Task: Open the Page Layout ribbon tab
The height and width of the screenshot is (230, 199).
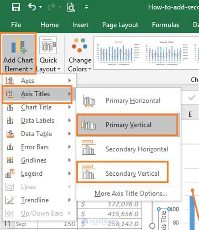Action: [x=120, y=25]
